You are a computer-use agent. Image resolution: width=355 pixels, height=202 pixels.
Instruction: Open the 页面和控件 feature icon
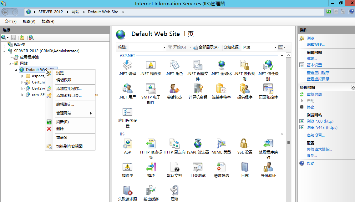268,88
